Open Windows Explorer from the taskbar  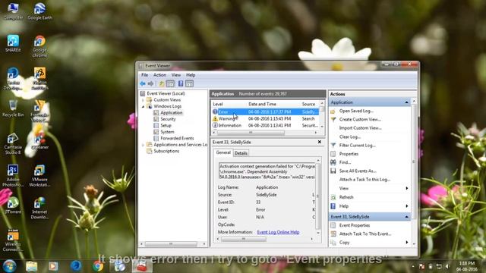[31, 266]
